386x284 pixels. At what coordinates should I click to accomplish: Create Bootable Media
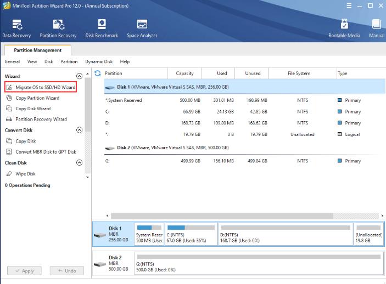pyautogui.click(x=345, y=29)
